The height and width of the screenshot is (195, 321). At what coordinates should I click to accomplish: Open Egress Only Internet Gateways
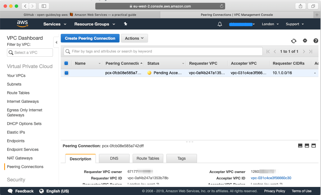[x=25, y=112]
